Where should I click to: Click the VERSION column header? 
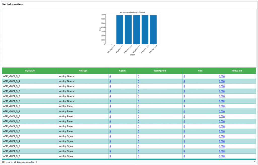click(x=30, y=71)
